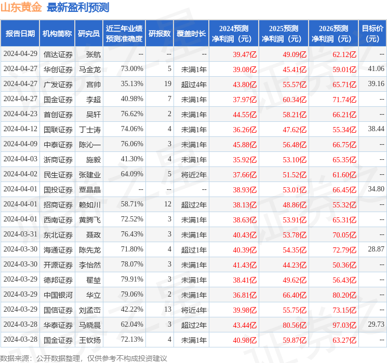Click the 数据来源 disclaimer footer text

84,358
